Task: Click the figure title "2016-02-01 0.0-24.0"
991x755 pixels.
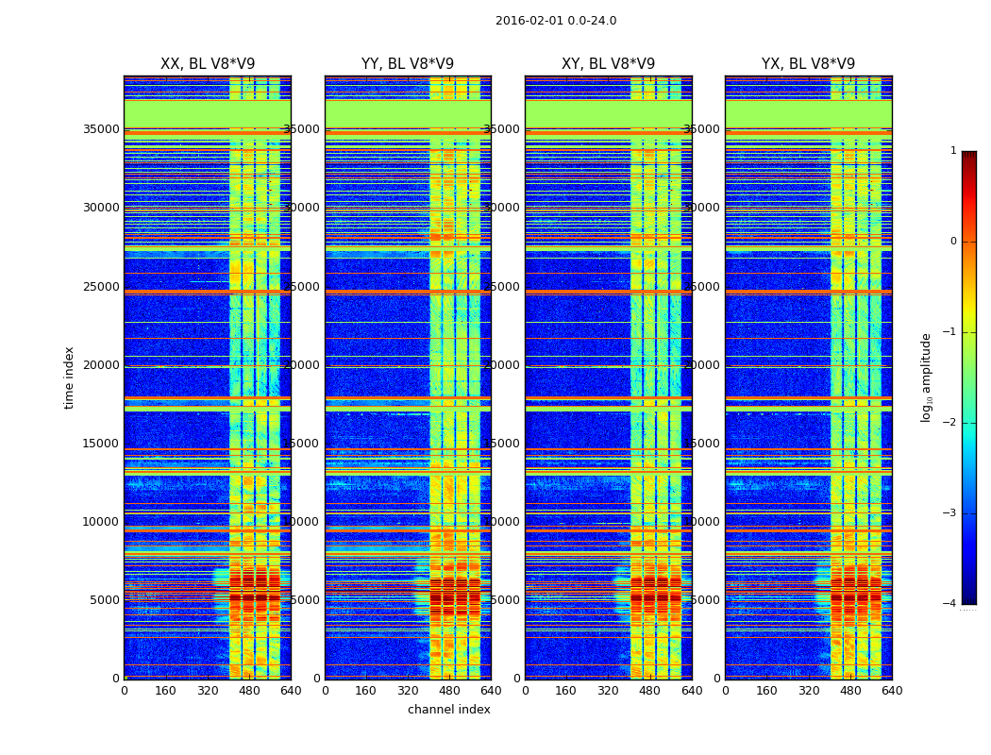Action: 556,21
